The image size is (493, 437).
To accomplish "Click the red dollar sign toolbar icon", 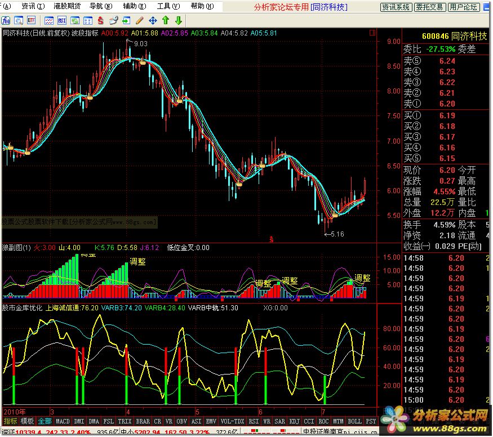I will coord(100,21).
